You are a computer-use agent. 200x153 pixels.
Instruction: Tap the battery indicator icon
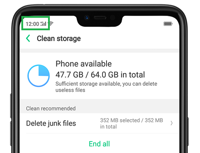pos(168,24)
